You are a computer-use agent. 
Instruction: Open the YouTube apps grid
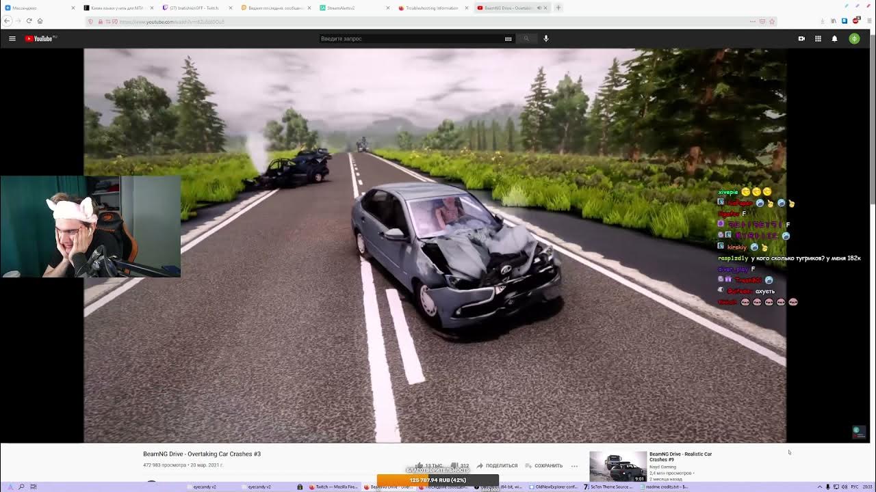click(818, 39)
